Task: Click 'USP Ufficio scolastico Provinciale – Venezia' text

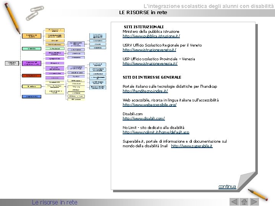Action: pyautogui.click(x=159, y=59)
